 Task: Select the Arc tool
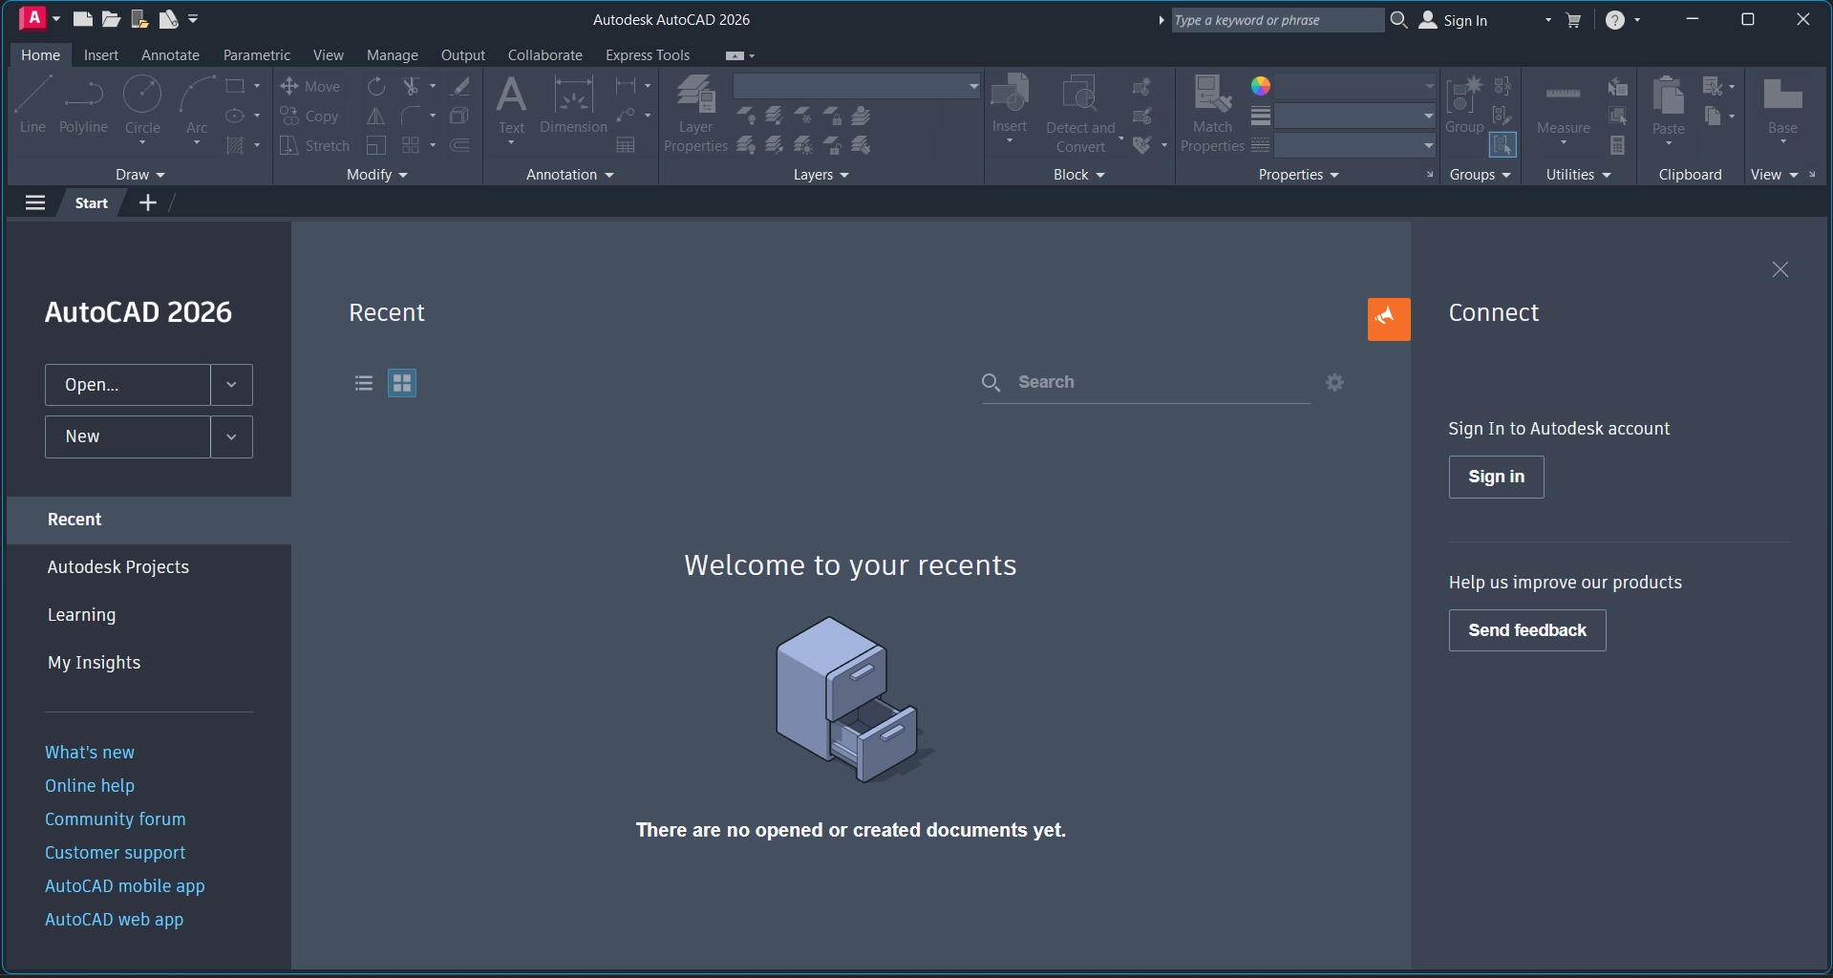coord(197,104)
